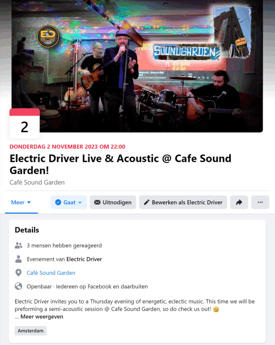Open the Electric Driver host link
275x345 pixels.
pyautogui.click(x=84, y=259)
